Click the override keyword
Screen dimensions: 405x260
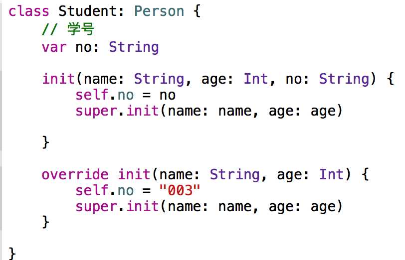click(75, 174)
